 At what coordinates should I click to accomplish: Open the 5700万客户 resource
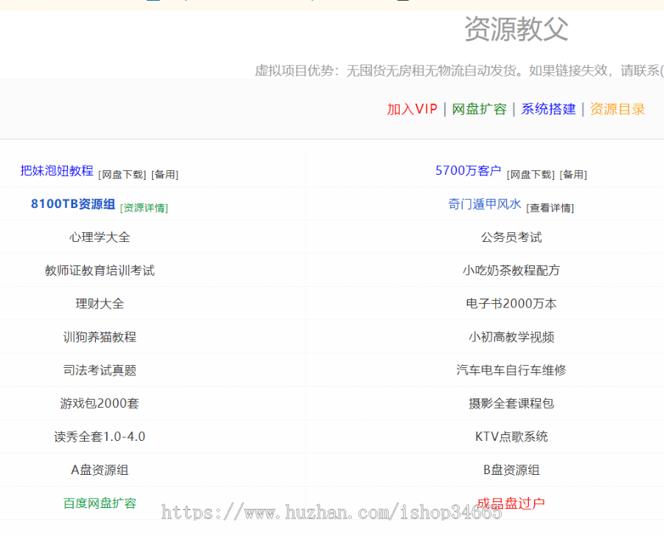click(468, 170)
